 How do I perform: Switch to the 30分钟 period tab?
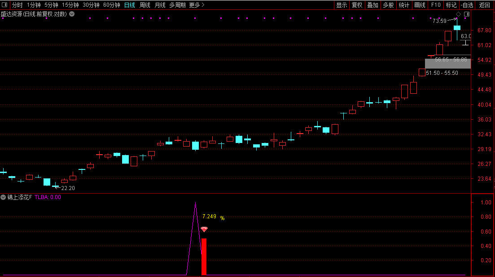pos(91,5)
